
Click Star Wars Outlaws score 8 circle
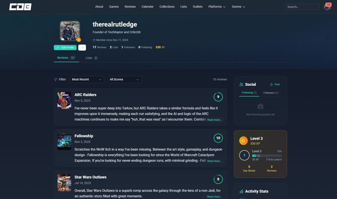point(218,179)
